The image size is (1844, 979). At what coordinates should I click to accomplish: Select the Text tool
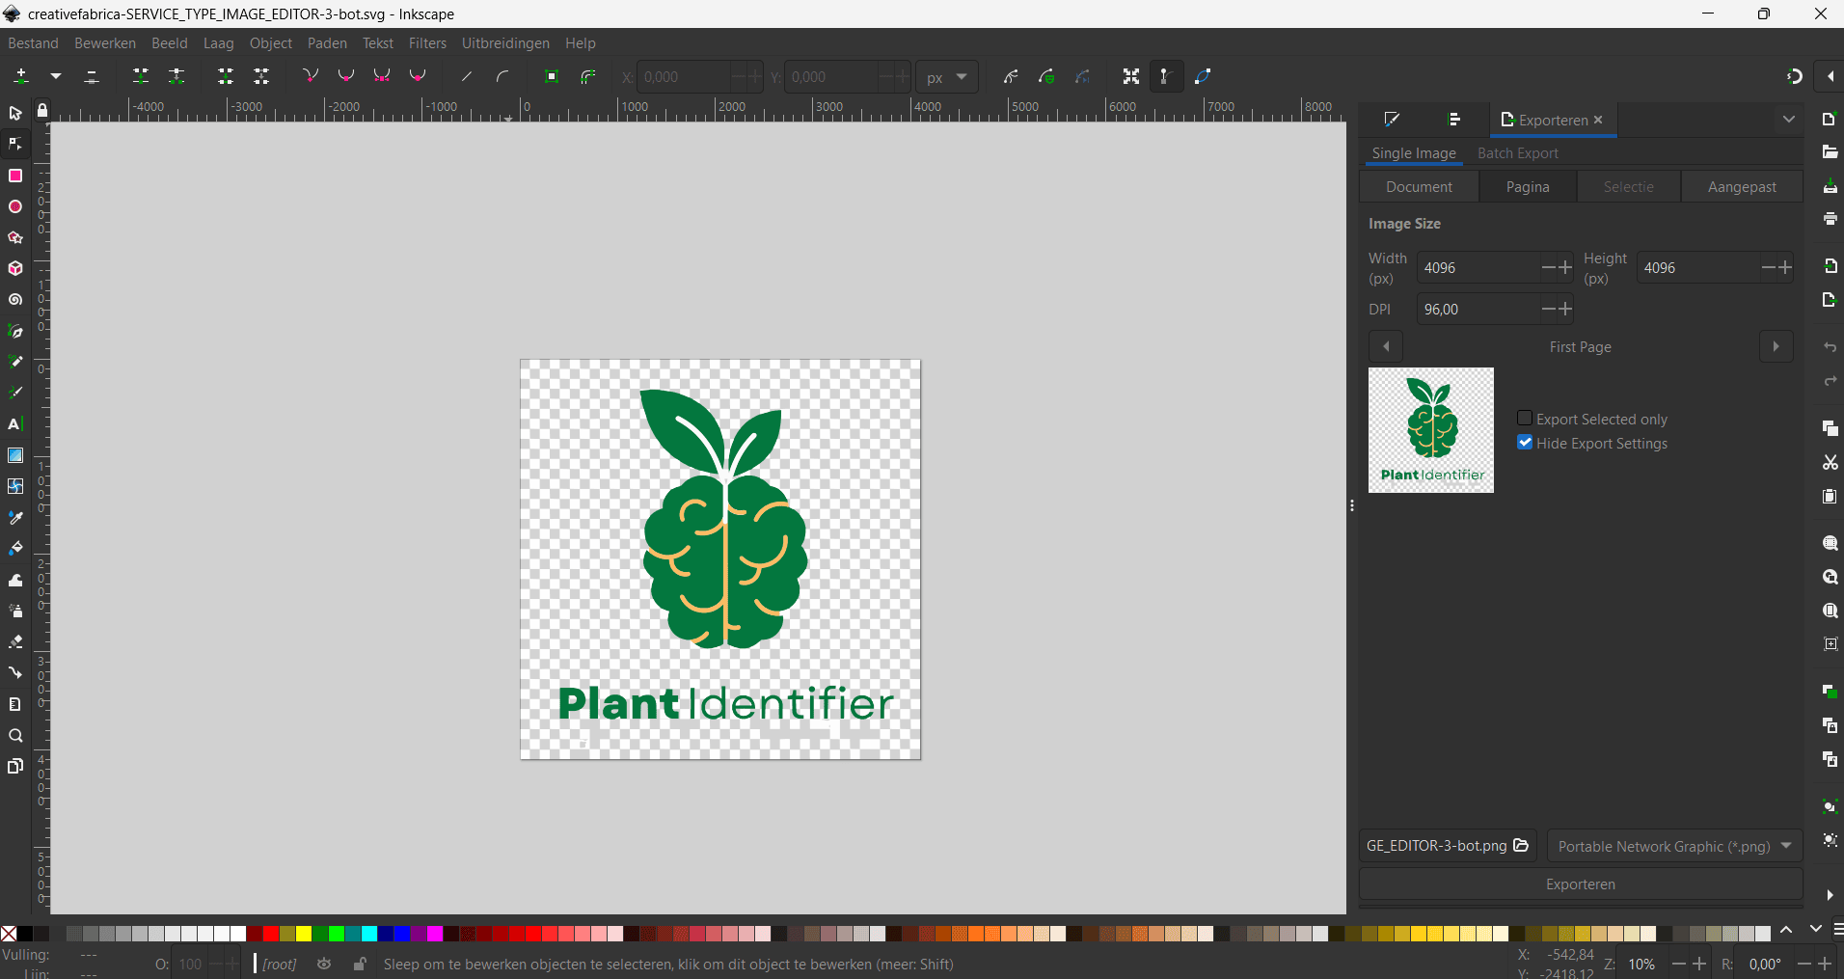15,424
